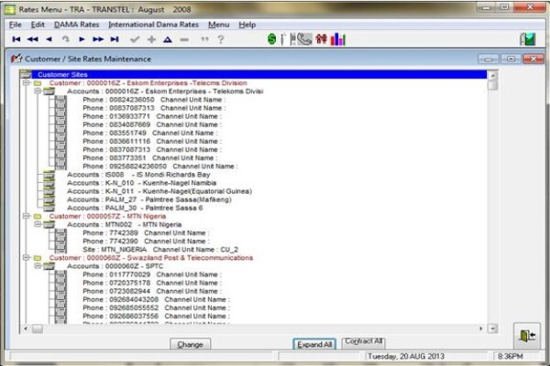The height and width of the screenshot is (366, 550).
Task: Click the blue triangle edit icon
Action: (x=168, y=39)
